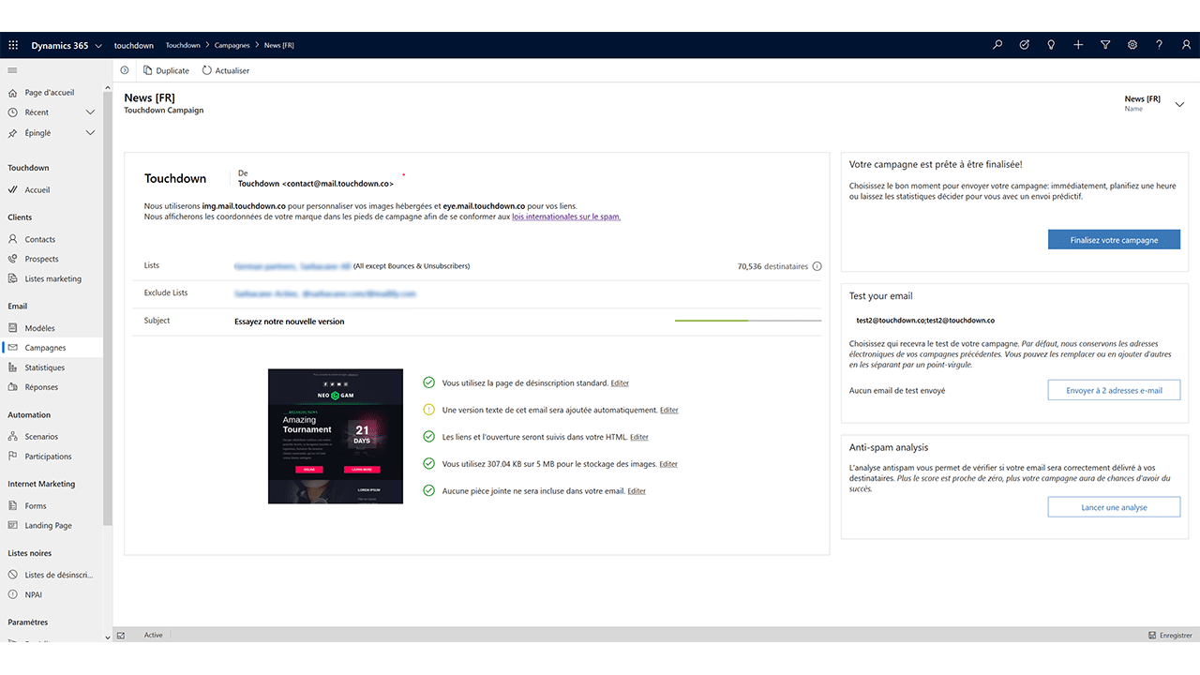Click the Contacts person icon
This screenshot has width=1200, height=675.
coord(13,239)
